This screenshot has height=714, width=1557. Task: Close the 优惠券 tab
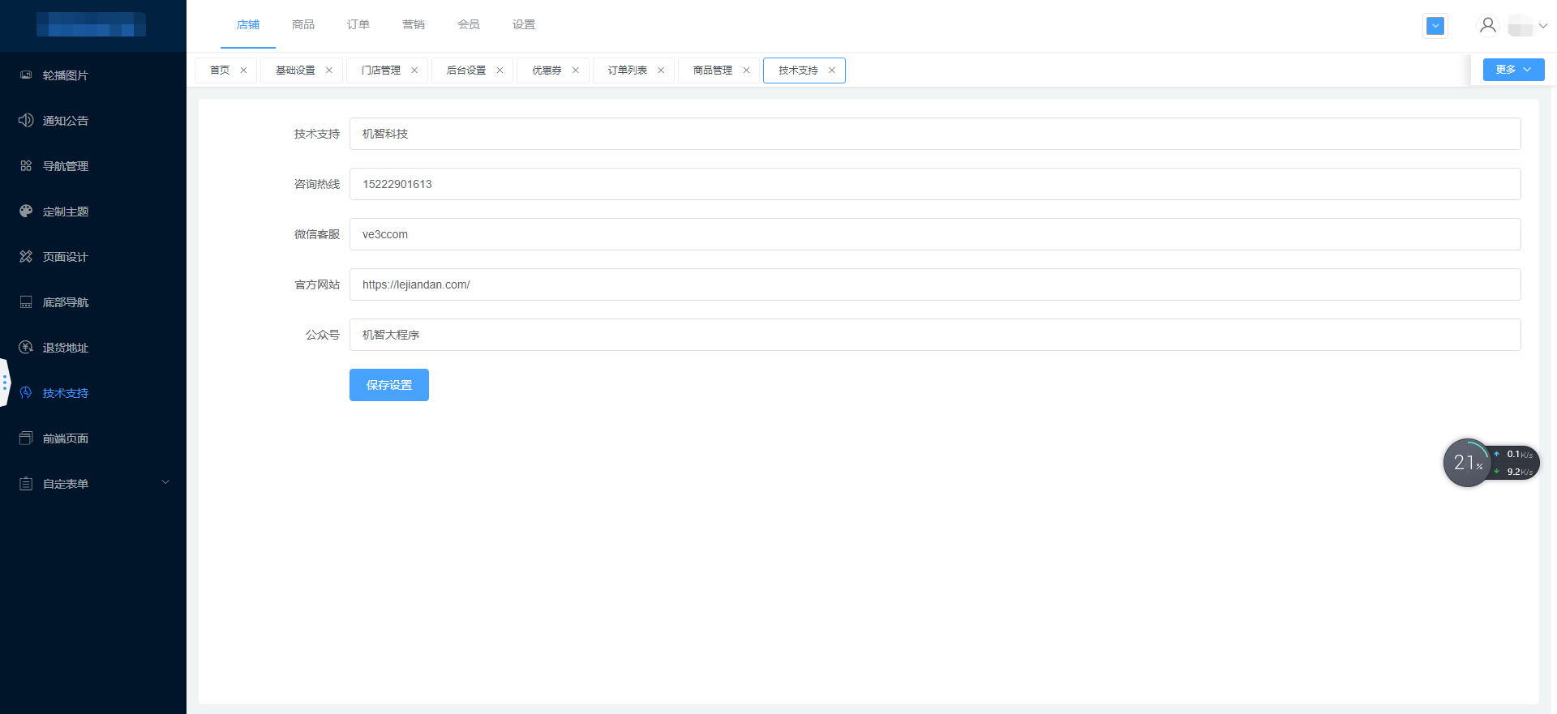coord(576,71)
